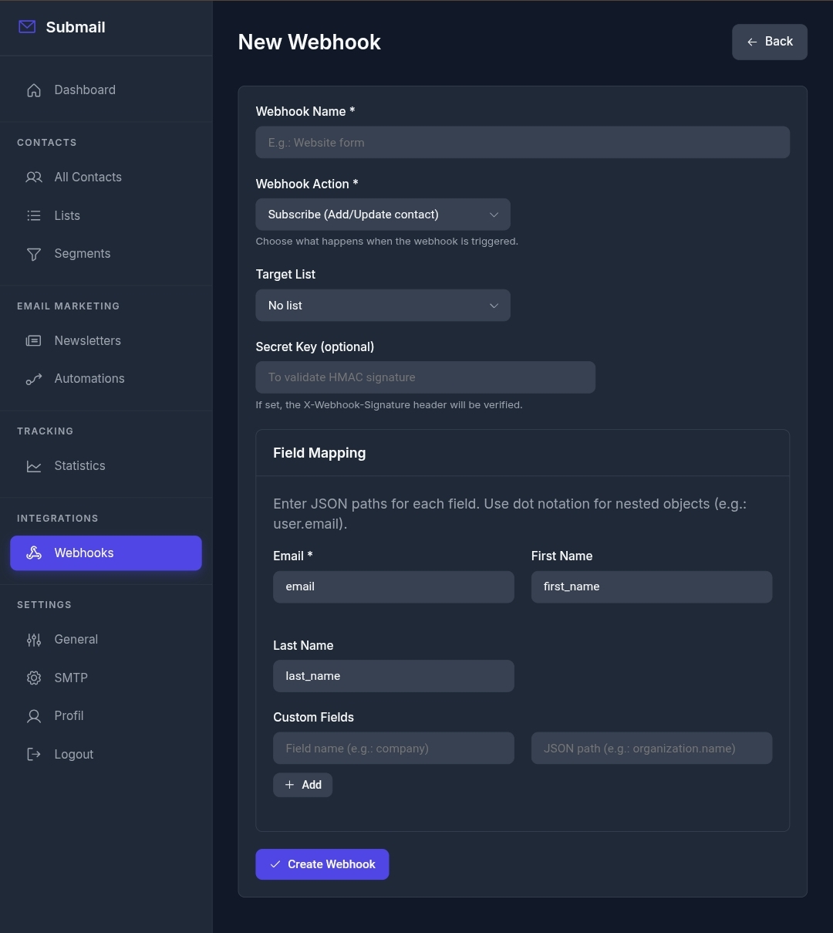
Task: Click the Back button
Action: [770, 42]
